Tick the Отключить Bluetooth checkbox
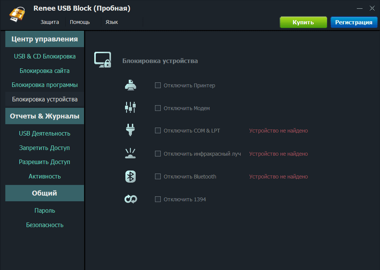Viewport: 380px width, 270px height. 158,177
